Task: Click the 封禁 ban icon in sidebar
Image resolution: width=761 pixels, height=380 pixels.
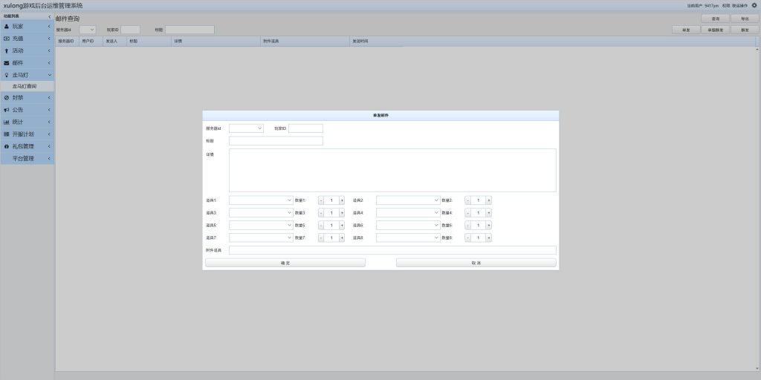Action: coord(6,97)
